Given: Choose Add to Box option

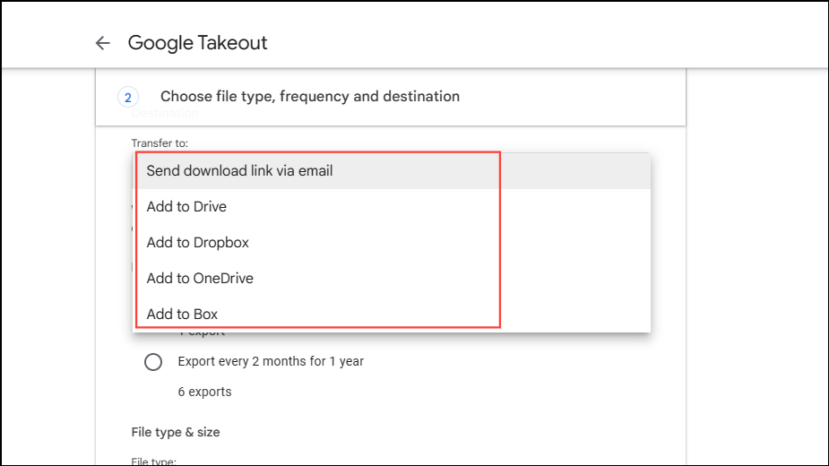Looking at the screenshot, I should 392,314.
